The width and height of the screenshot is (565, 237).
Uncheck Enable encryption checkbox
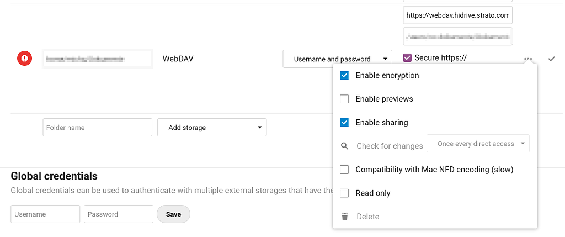[344, 76]
